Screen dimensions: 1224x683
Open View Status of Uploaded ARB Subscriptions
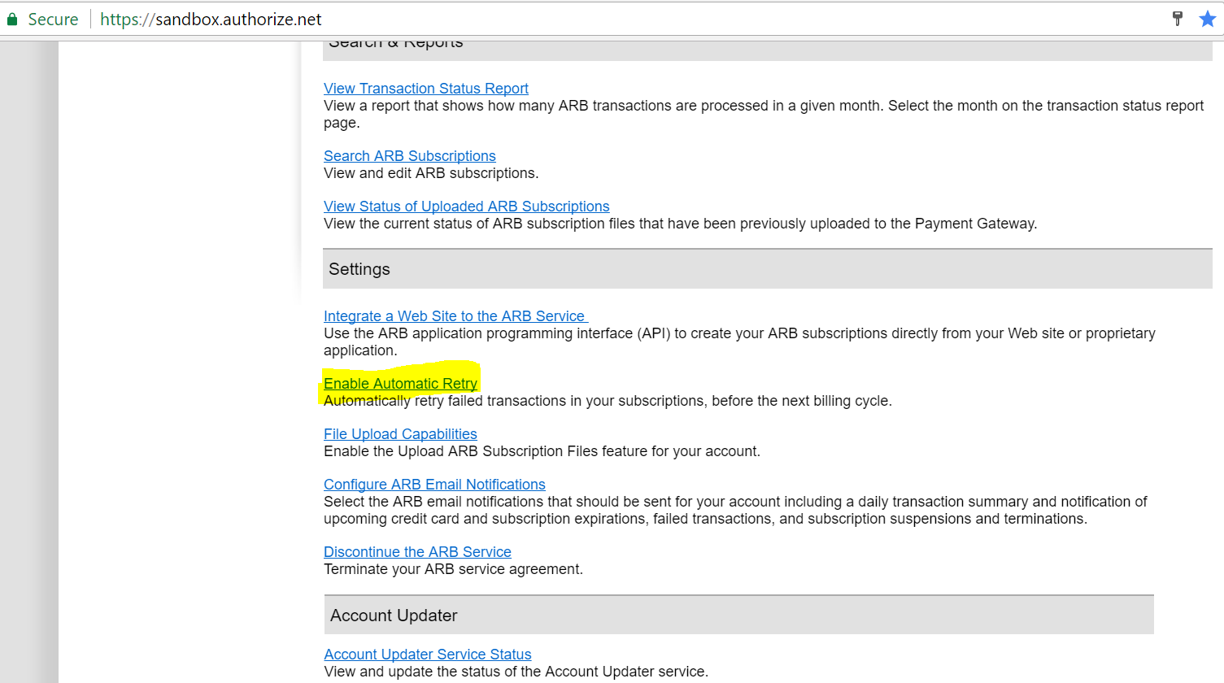click(x=466, y=207)
